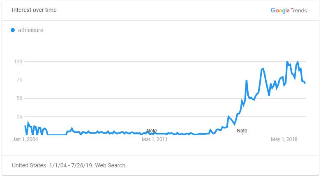Click the end point of the blue trend line
The width and height of the screenshot is (321, 176).
tap(305, 83)
